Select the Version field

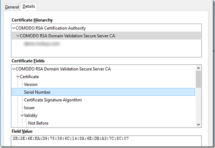(31, 84)
